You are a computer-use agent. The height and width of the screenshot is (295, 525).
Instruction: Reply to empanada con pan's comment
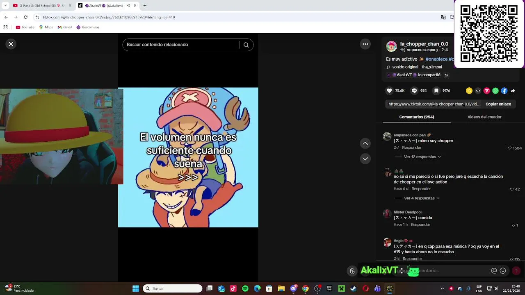click(x=411, y=147)
